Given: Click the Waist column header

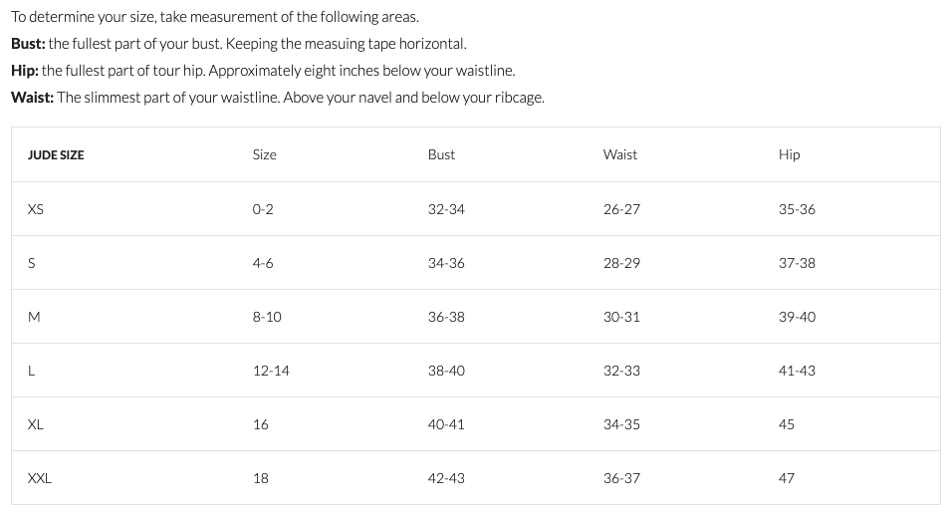Looking at the screenshot, I should [x=619, y=154].
